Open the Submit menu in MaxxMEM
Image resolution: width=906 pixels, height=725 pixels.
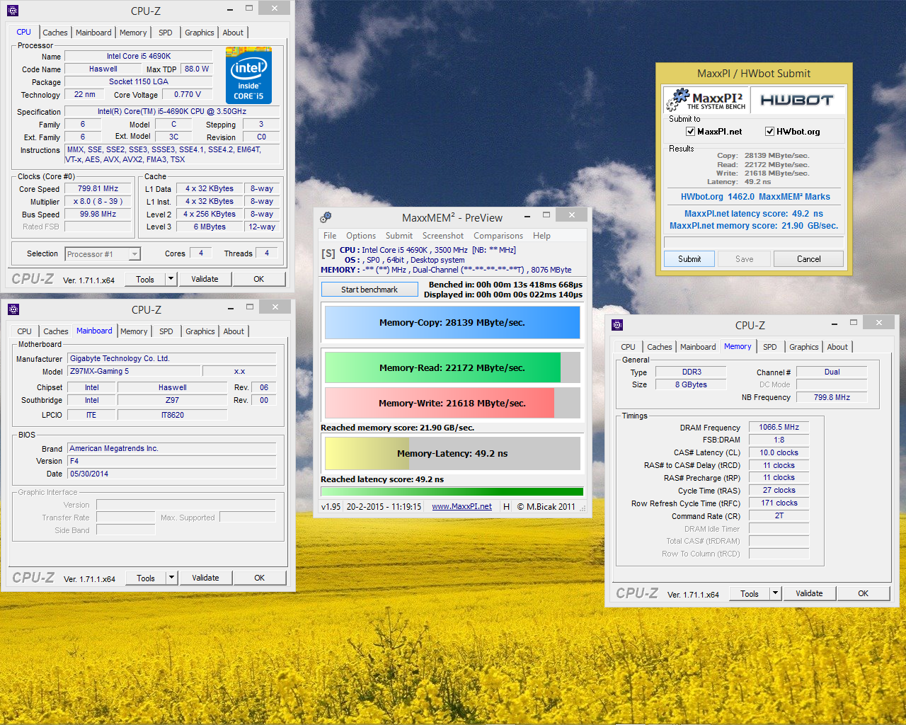(x=399, y=236)
